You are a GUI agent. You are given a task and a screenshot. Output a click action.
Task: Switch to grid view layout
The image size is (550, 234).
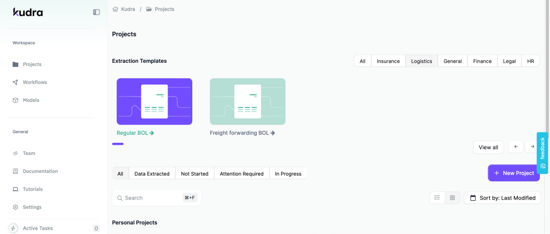coord(452,198)
